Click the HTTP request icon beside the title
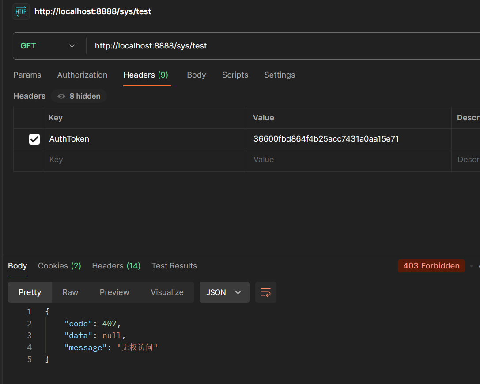The image size is (480, 384). tap(21, 11)
